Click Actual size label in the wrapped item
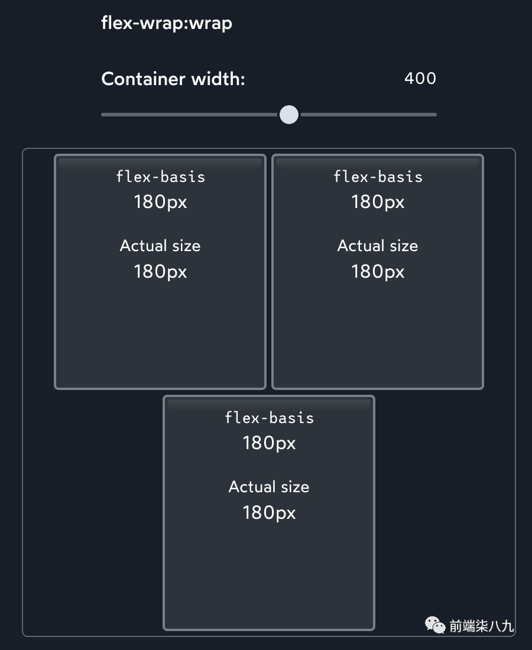Screen dimensions: 532x650 [269, 487]
